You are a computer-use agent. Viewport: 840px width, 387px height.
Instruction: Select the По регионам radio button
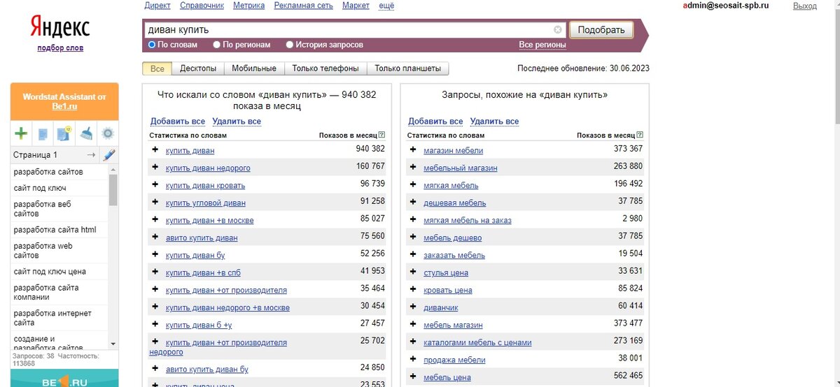[x=217, y=45]
